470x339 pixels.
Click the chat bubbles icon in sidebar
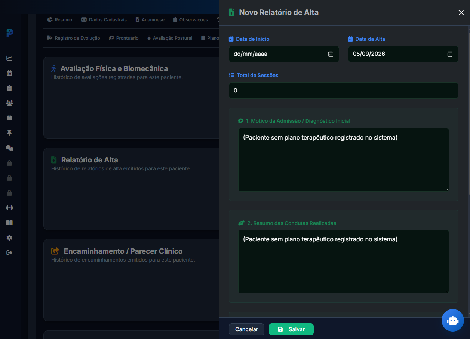[9, 148]
